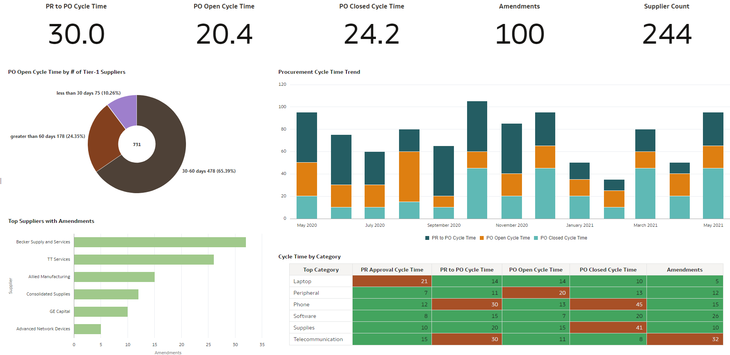The width and height of the screenshot is (730, 355).
Task: Click Supplies PO Closed Cycle Time cell 41
Action: [608, 328]
